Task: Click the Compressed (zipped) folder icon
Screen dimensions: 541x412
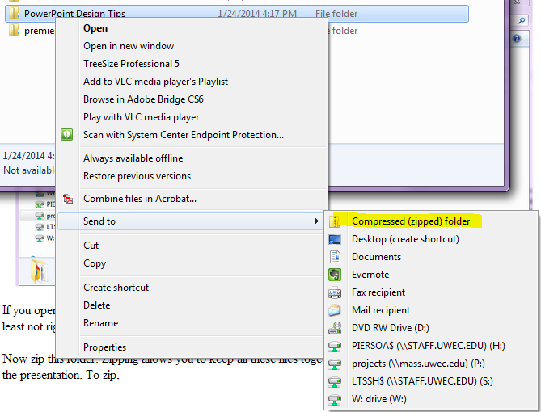Action: click(x=335, y=221)
